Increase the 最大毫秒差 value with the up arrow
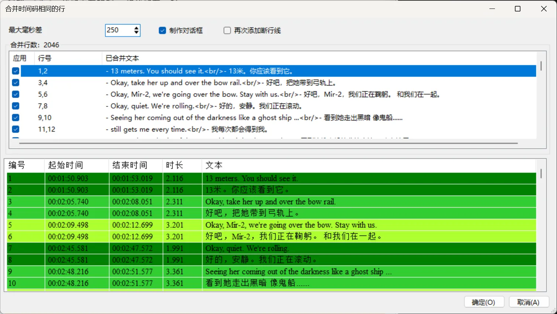Image resolution: width=557 pixels, height=314 pixels. point(137,27)
